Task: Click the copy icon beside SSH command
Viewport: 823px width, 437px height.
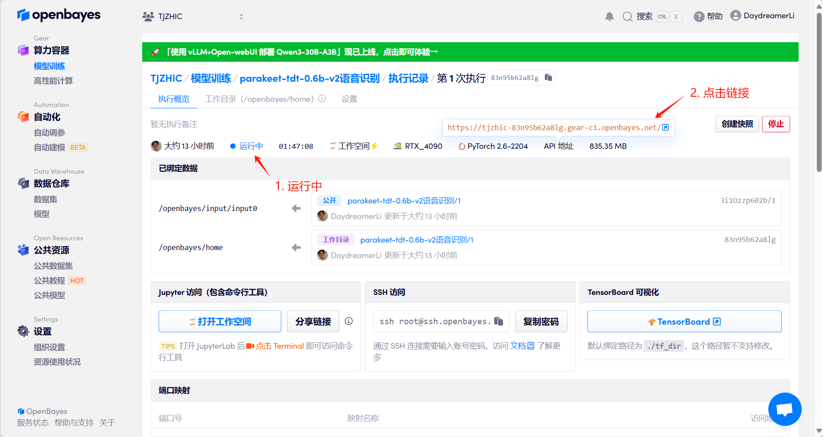Action: click(499, 321)
